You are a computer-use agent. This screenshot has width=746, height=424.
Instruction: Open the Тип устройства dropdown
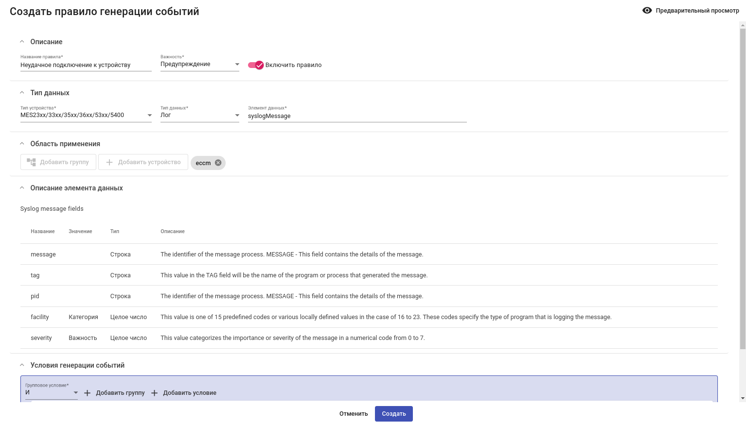(86, 115)
